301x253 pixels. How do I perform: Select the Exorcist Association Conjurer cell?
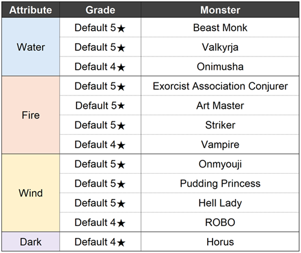point(220,86)
